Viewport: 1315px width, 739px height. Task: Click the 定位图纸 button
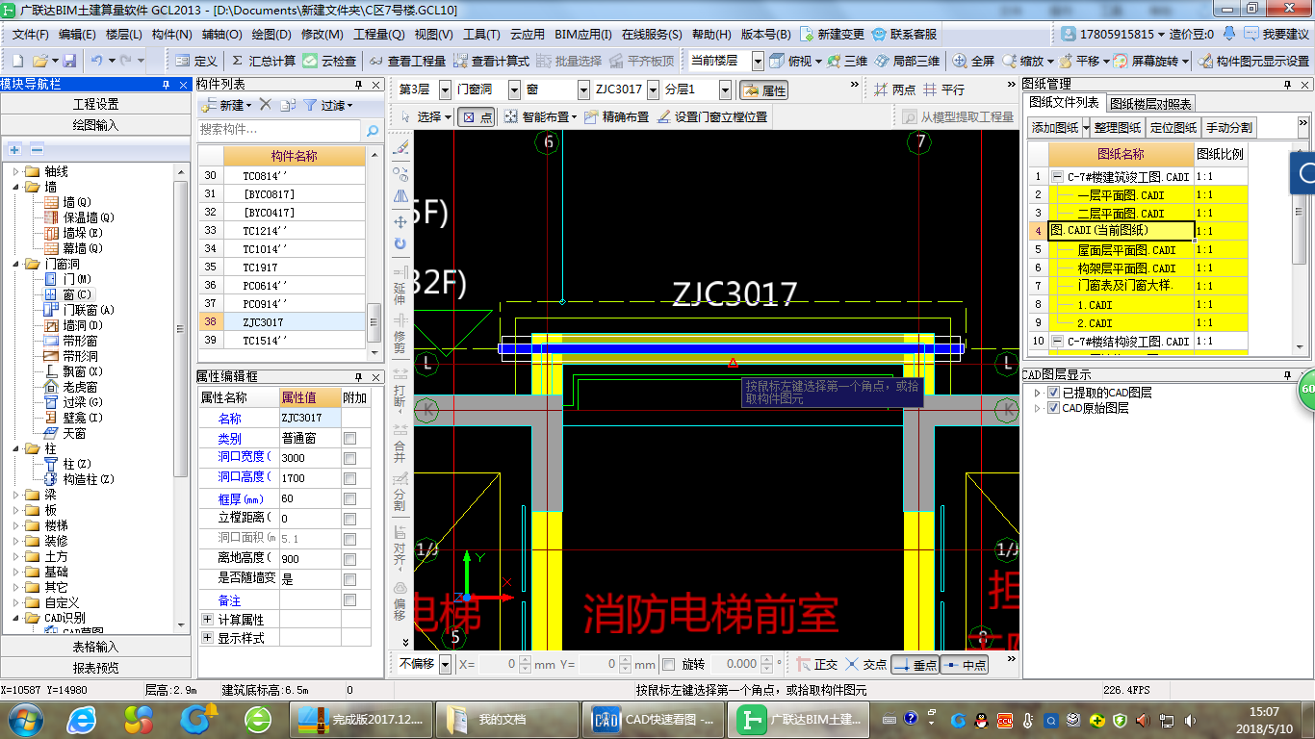click(x=1173, y=127)
